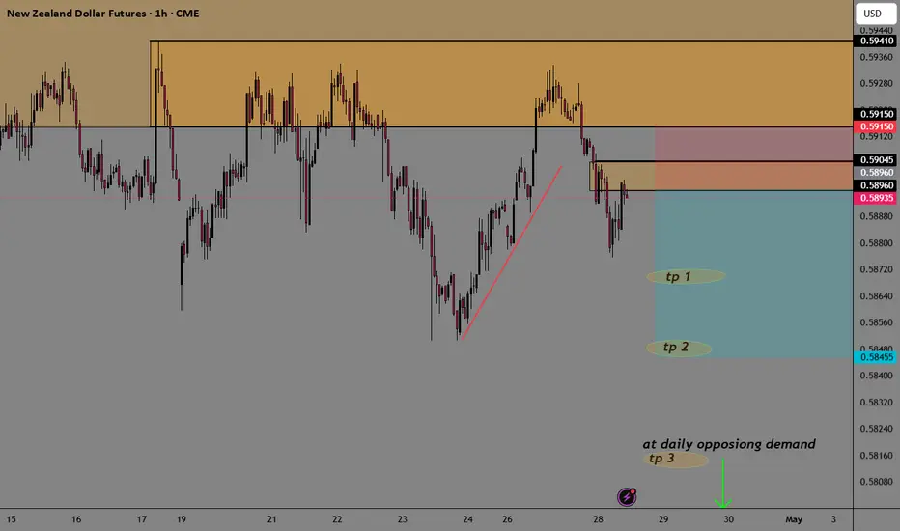The width and height of the screenshot is (900, 531).
Task: Click the 0.58080 price scale value
Action: click(x=877, y=482)
